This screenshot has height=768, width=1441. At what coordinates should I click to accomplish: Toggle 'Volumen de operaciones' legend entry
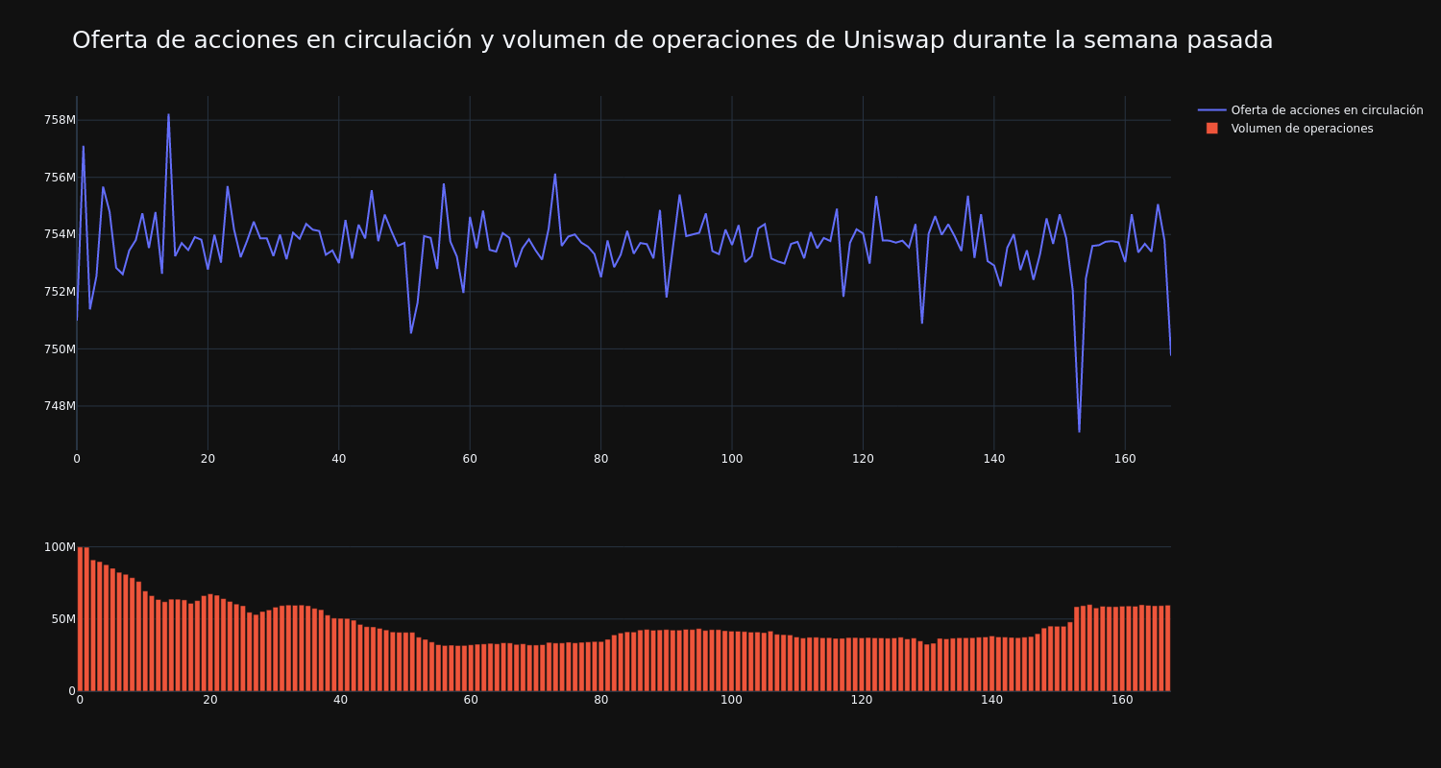(x=1289, y=129)
